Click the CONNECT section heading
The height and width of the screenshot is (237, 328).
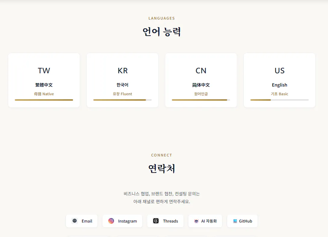pyautogui.click(x=162, y=155)
